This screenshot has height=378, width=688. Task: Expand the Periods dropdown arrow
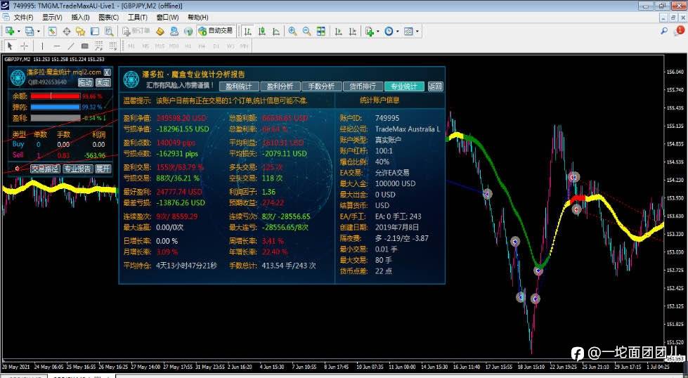click(398, 31)
